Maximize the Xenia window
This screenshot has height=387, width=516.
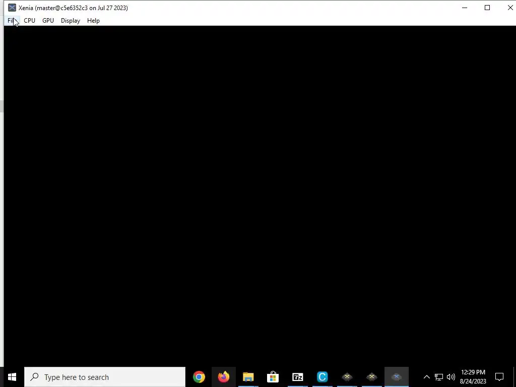click(487, 8)
